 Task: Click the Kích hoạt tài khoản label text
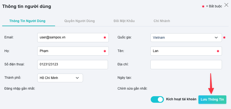(181, 99)
